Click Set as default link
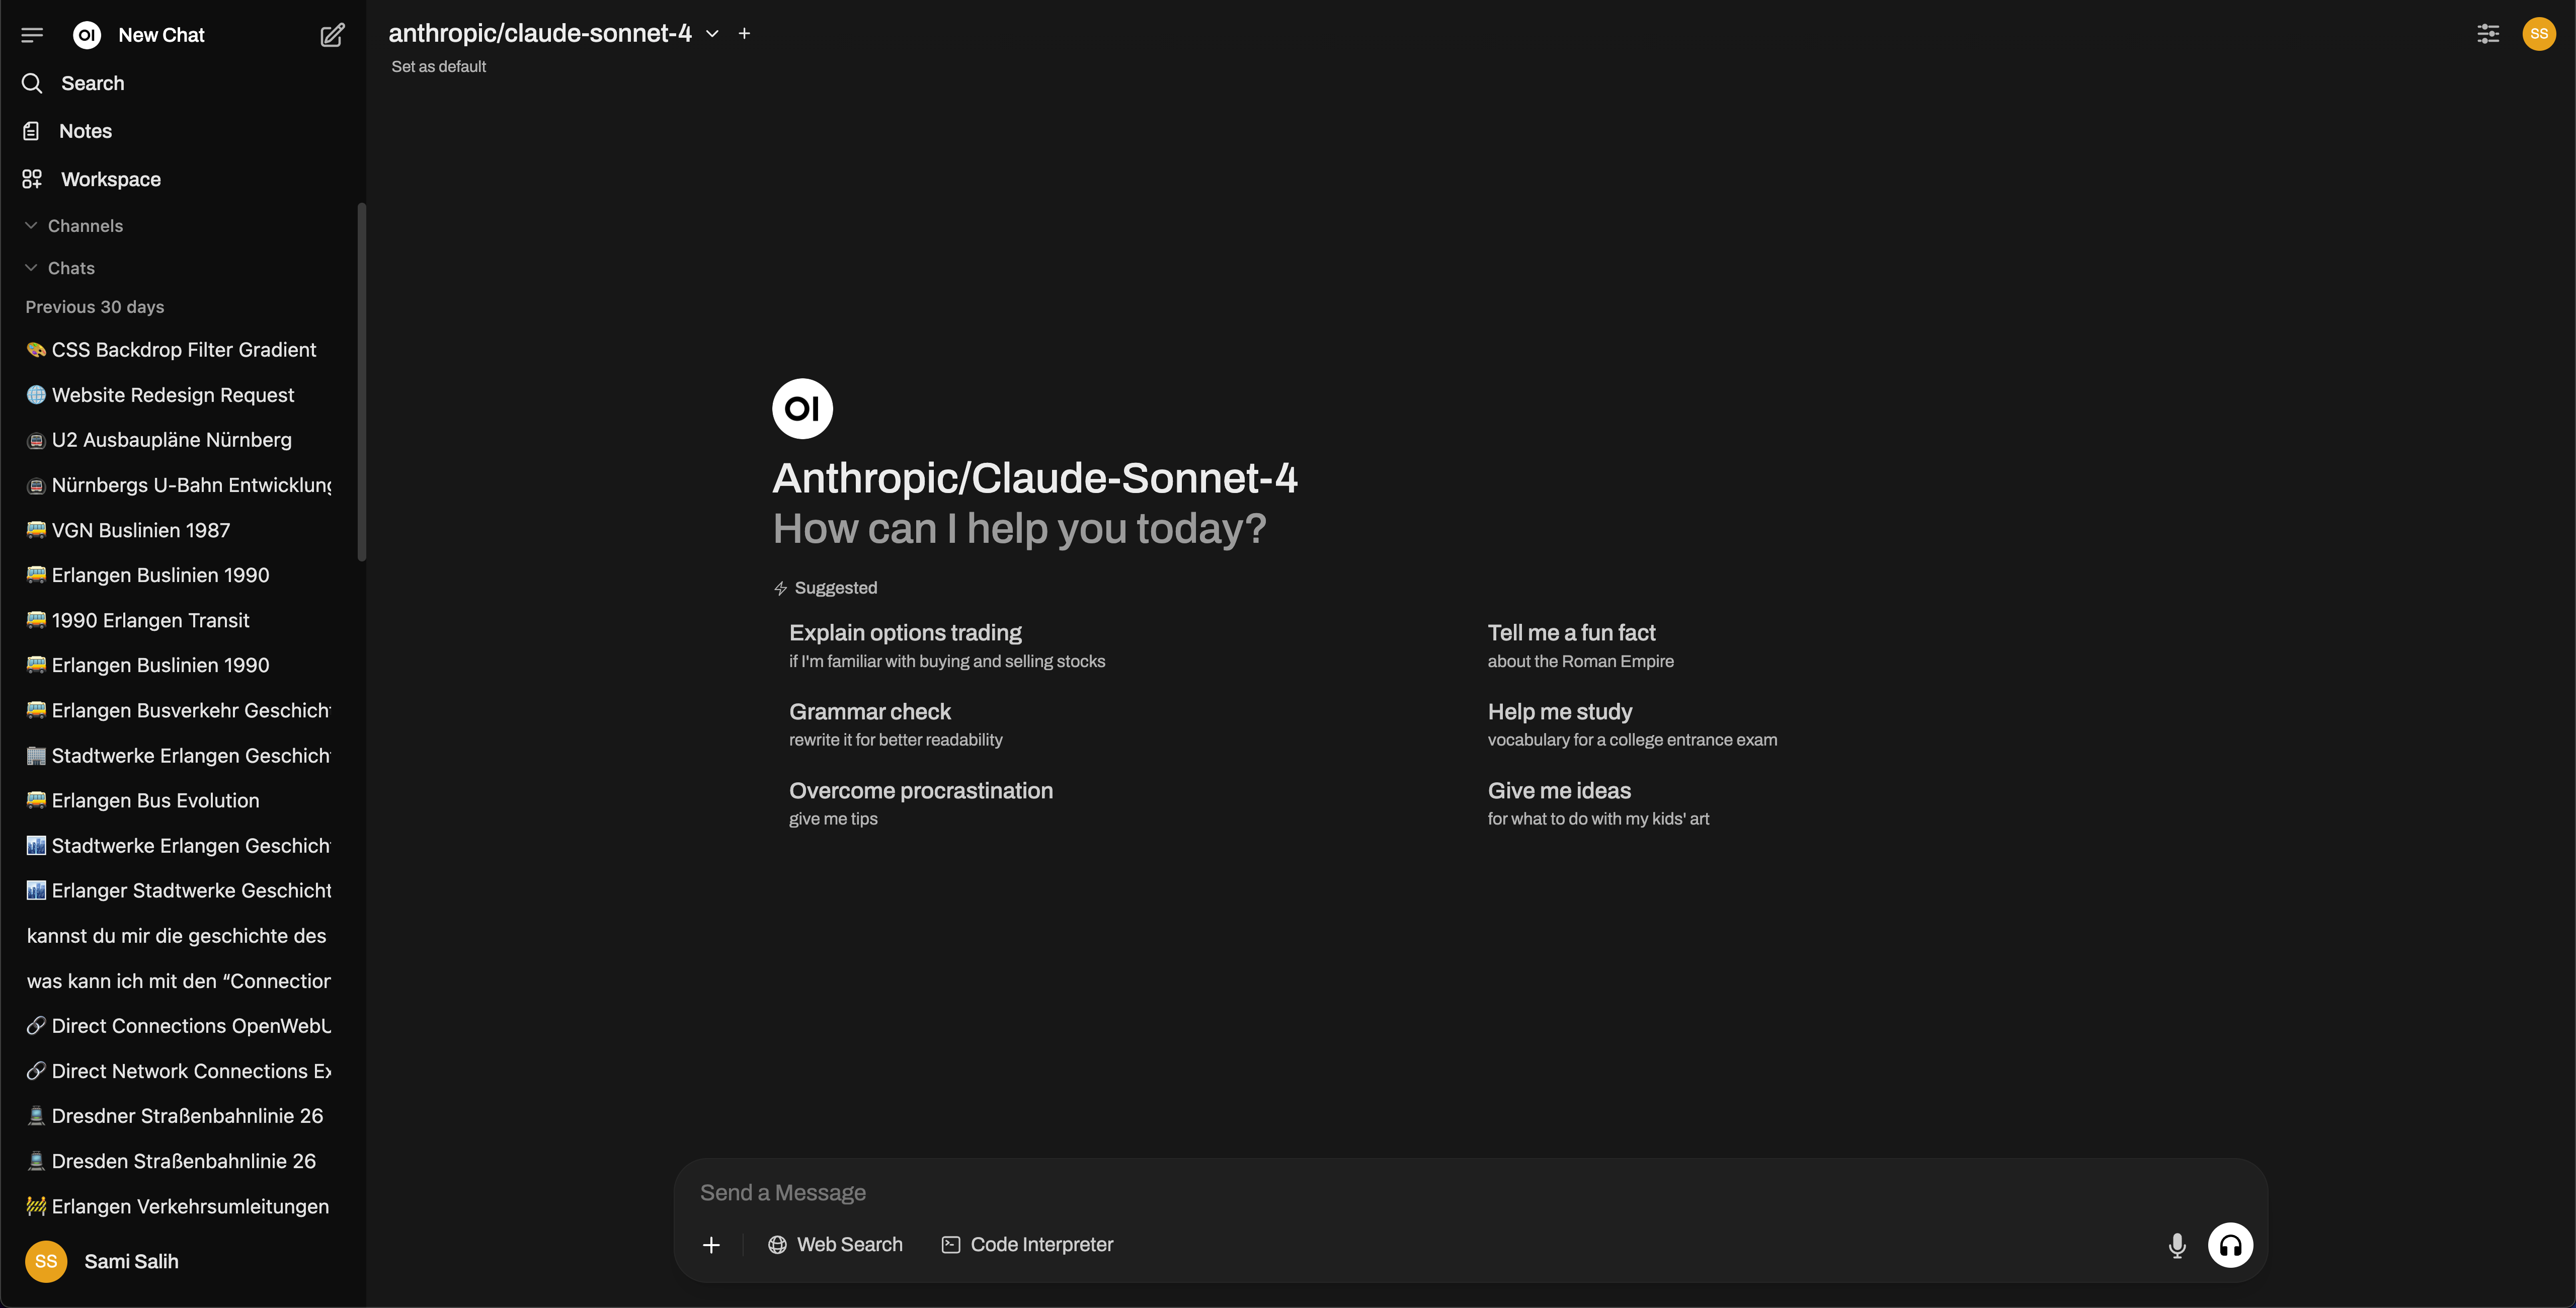Image resolution: width=2576 pixels, height=1308 pixels. click(438, 67)
